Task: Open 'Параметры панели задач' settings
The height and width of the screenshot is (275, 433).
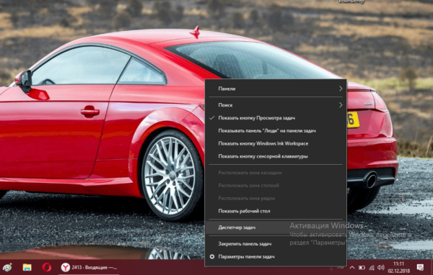Action: point(276,256)
